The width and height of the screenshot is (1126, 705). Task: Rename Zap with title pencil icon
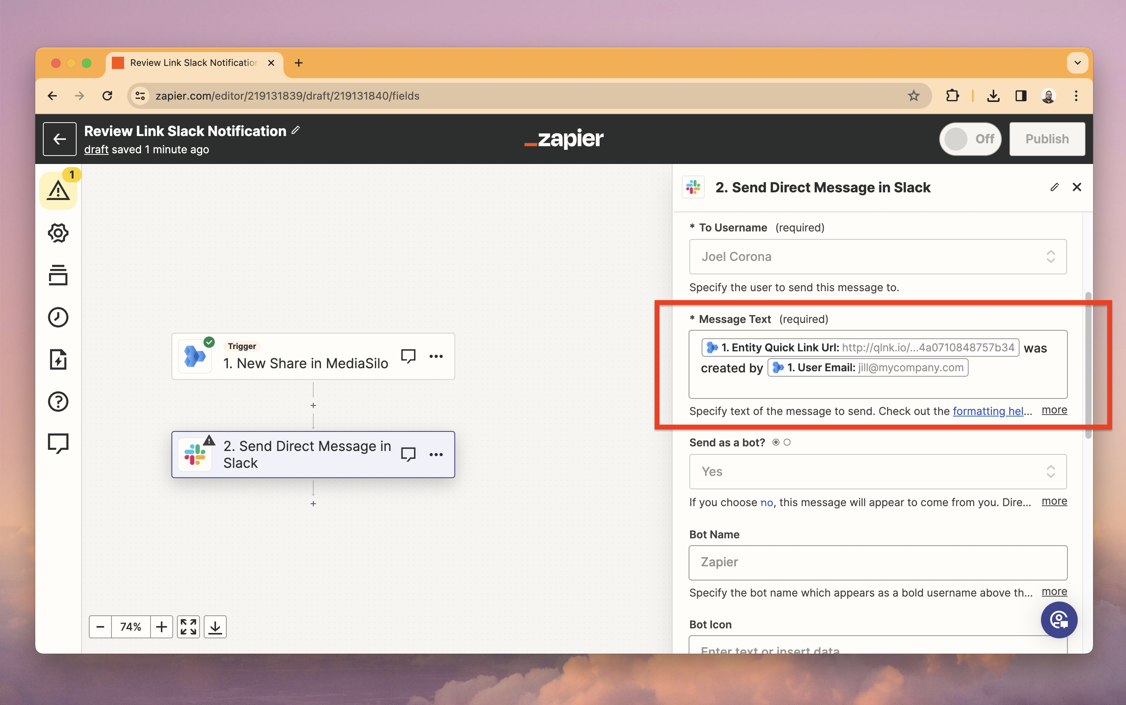click(x=296, y=131)
